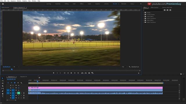Toggle the green A1 mute button
The image size is (186, 104).
coord(19,93)
